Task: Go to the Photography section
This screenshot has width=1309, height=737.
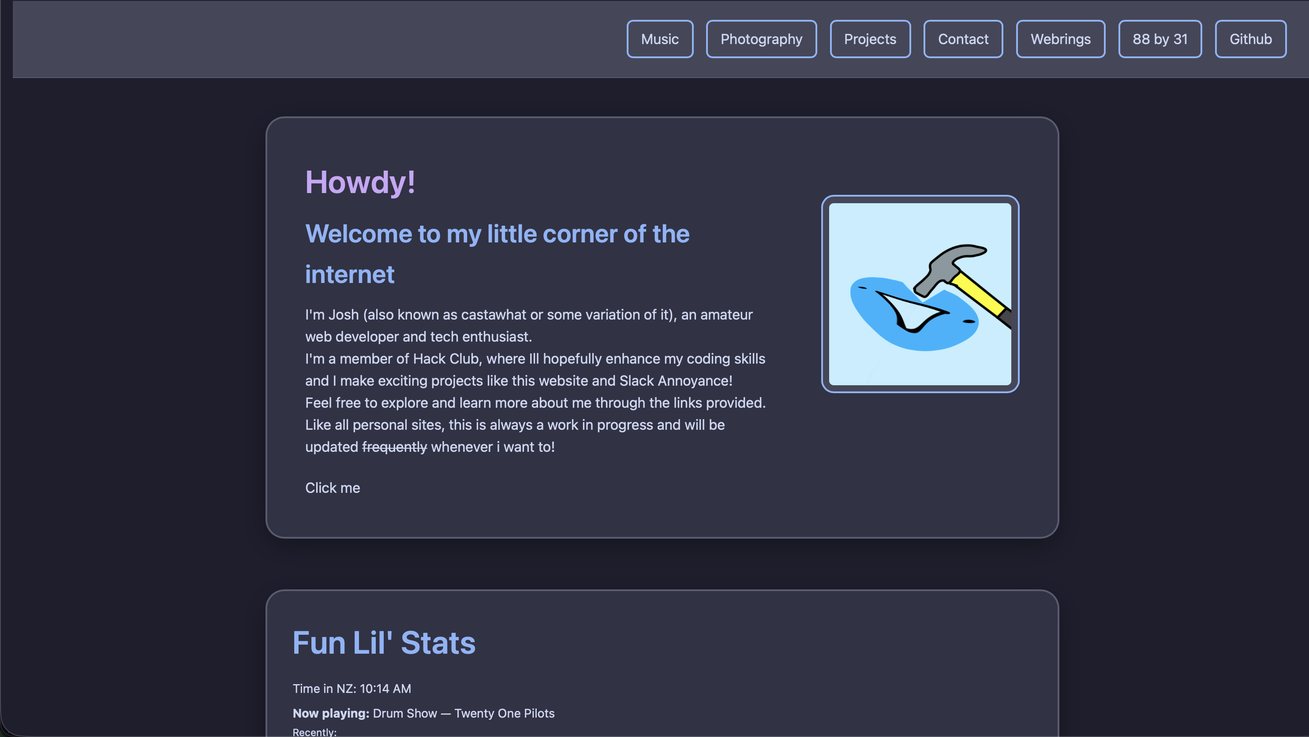Action: click(x=761, y=39)
